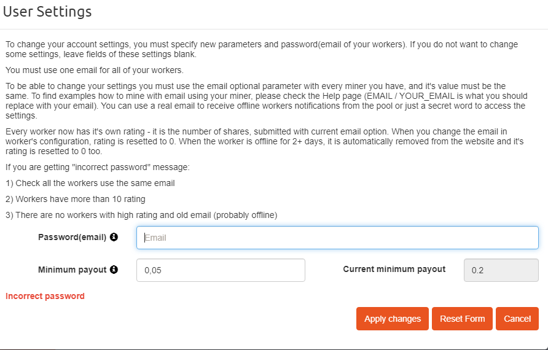Screen dimensions: 548x350
Task: Click the info icon beside Minimum payout
Action: (x=114, y=269)
